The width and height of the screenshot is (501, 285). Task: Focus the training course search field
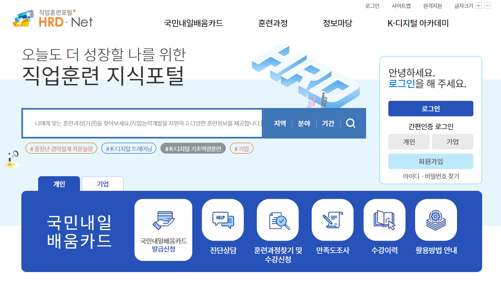coord(142,123)
